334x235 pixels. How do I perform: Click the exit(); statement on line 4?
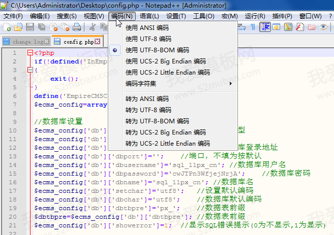pyautogui.click(x=65, y=79)
